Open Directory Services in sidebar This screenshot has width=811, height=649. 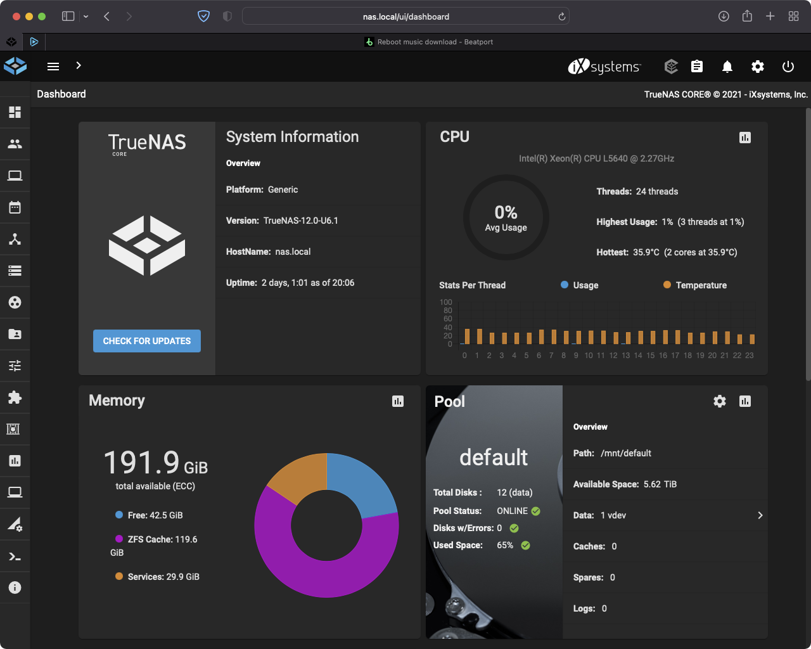(x=15, y=302)
